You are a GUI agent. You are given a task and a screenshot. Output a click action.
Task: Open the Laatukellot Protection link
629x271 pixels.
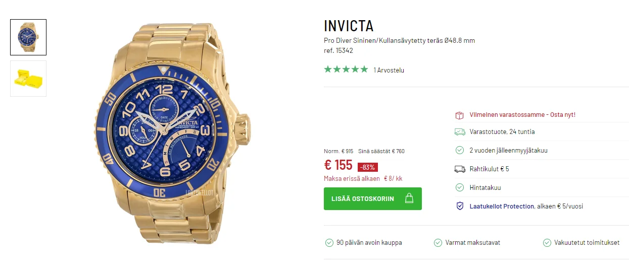(502, 206)
